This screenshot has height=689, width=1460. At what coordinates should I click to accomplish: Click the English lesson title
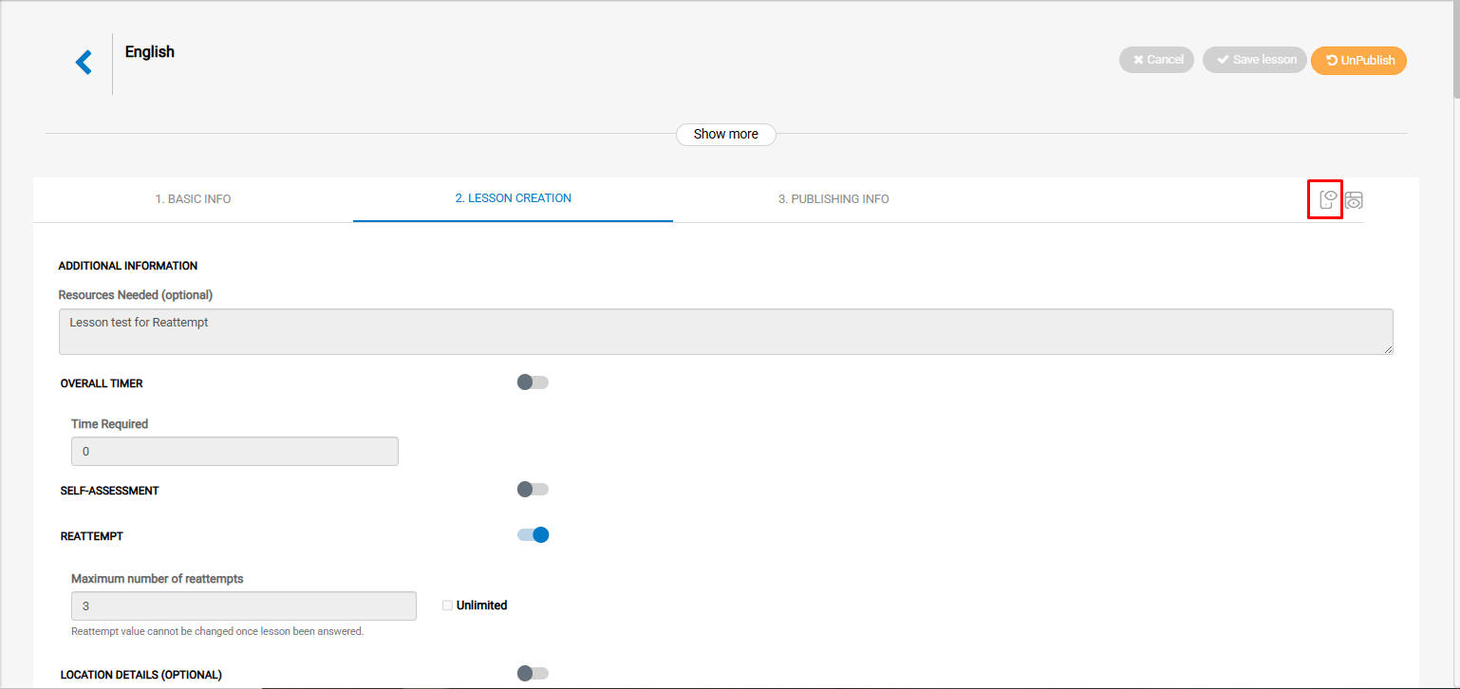coord(150,52)
